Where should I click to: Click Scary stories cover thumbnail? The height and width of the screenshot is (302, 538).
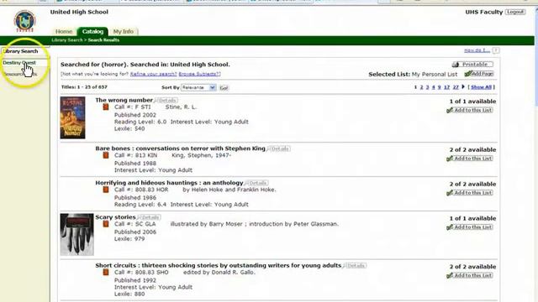(76, 235)
